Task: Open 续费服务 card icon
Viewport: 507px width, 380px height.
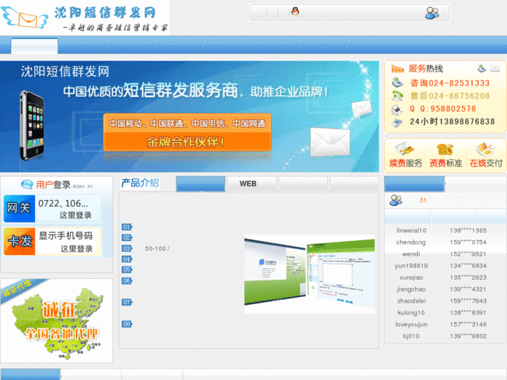Action: (404, 149)
